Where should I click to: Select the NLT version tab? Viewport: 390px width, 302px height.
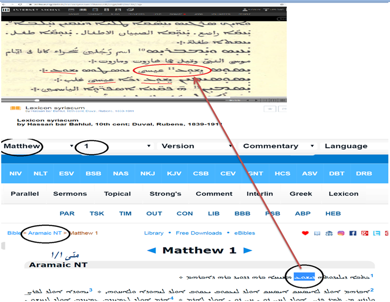40,174
